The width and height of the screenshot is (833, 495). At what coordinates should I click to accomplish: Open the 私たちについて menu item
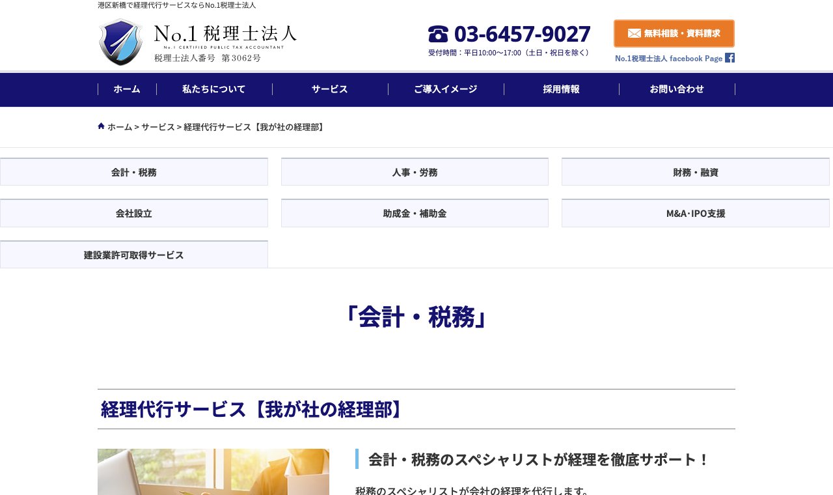214,89
